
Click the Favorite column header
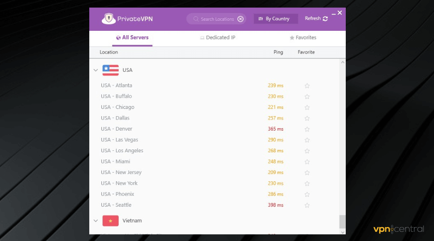coord(306,52)
